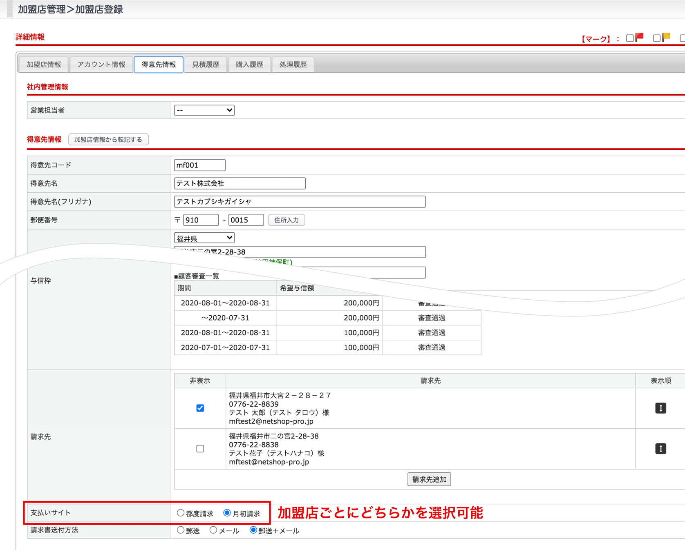Switch to the アカウント情報 tab
The height and width of the screenshot is (550, 685).
pyautogui.click(x=101, y=65)
